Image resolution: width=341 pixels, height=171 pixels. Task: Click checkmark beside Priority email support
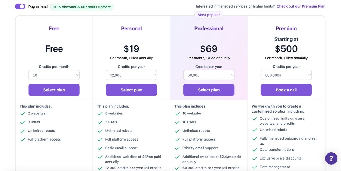coord(177,148)
